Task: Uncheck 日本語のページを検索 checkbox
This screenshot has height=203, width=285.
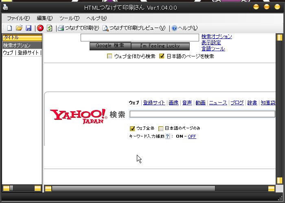Action: pyautogui.click(x=162, y=56)
